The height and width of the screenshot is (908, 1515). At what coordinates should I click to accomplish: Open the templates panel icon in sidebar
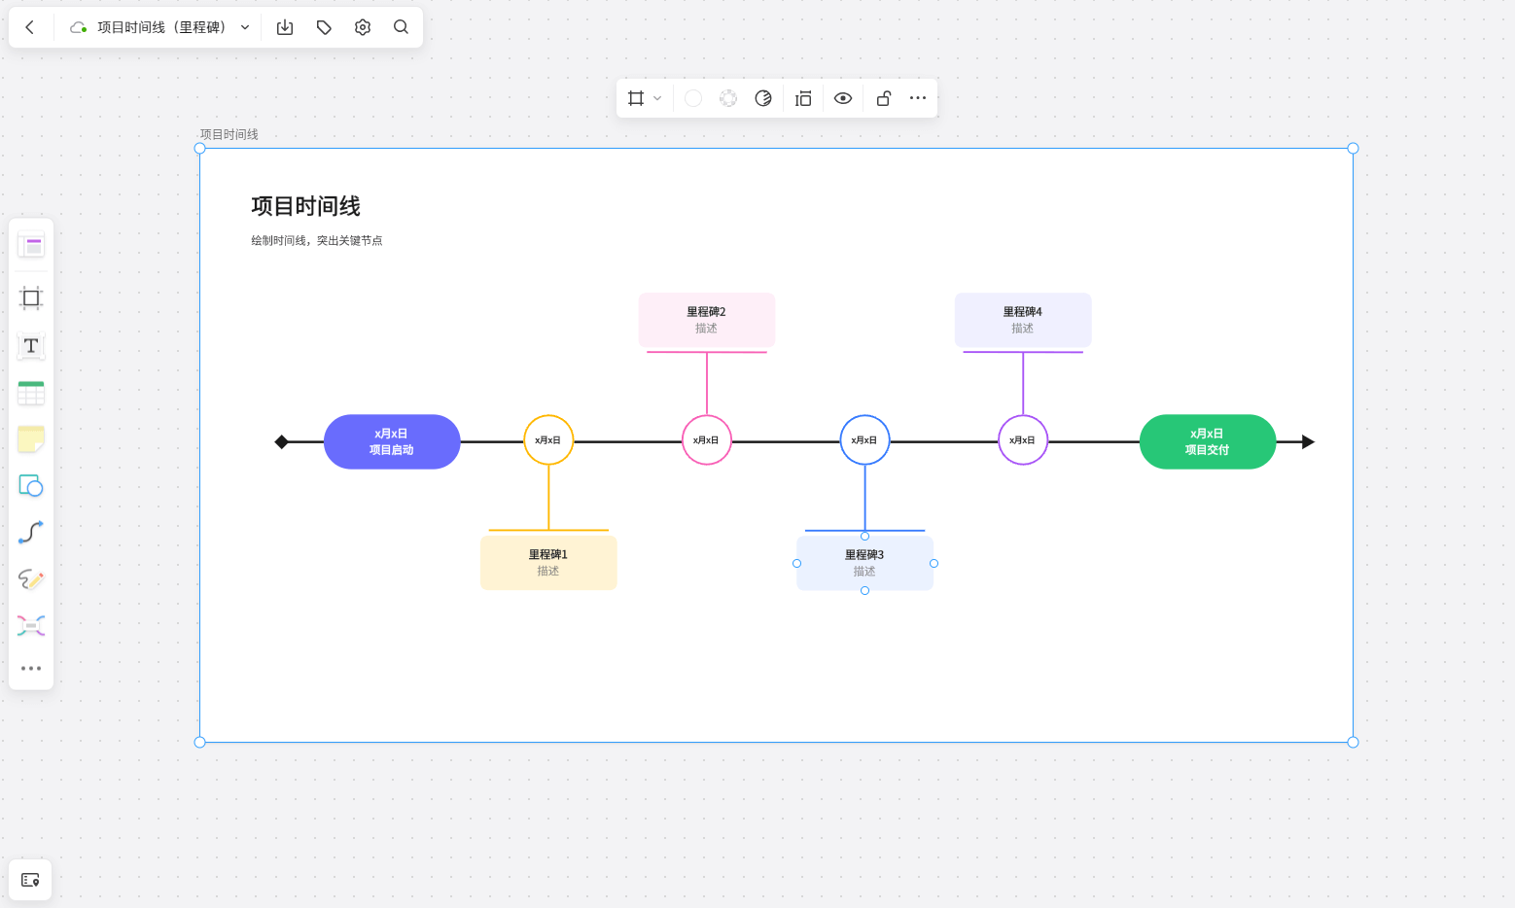coord(31,245)
